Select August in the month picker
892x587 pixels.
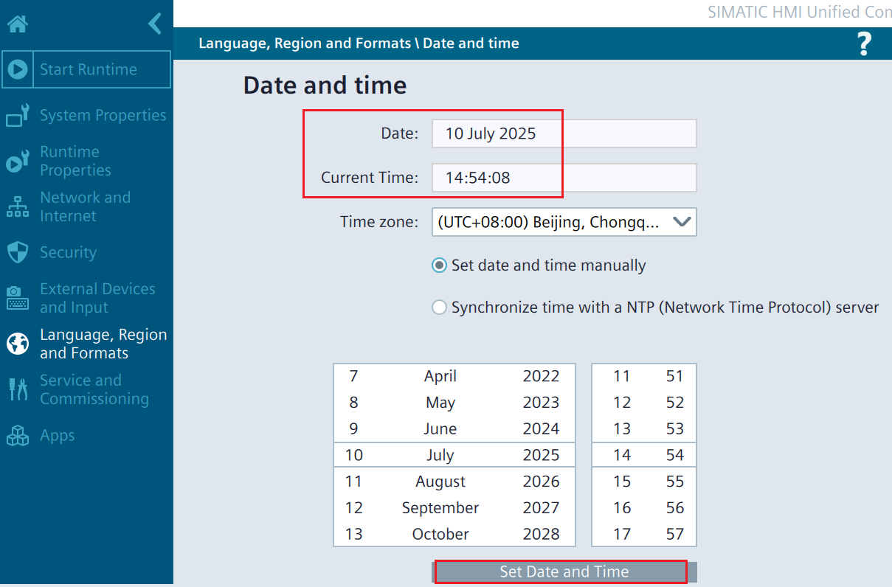(440, 482)
